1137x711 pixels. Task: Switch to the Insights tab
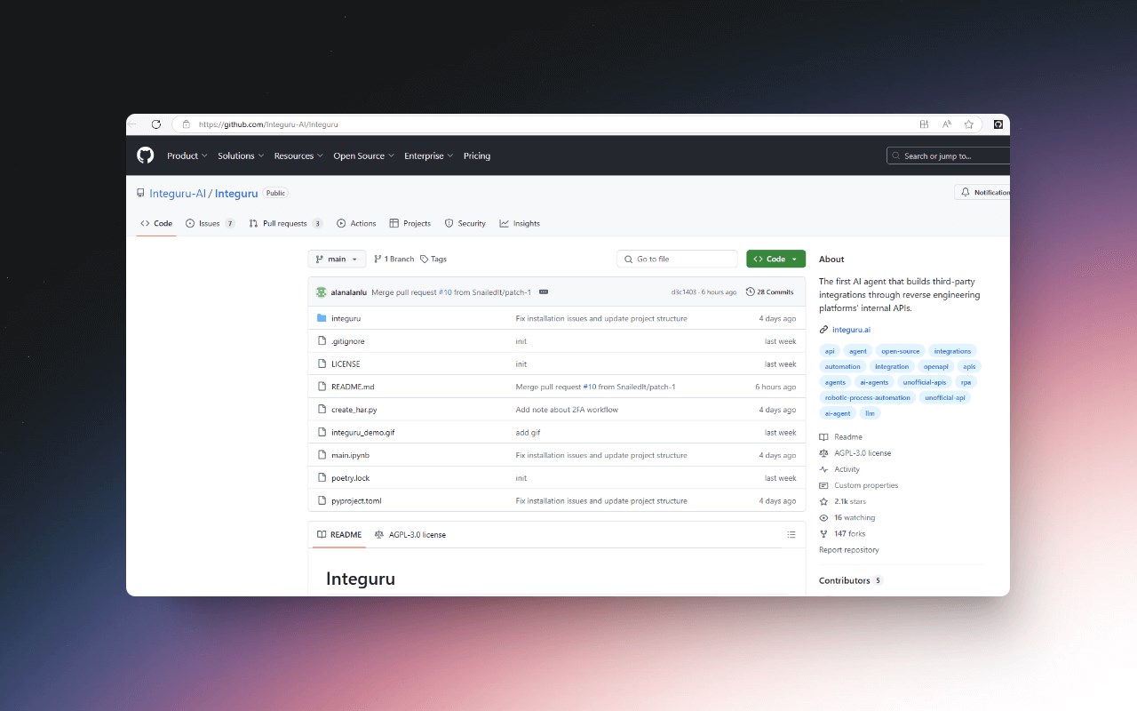[x=520, y=223]
